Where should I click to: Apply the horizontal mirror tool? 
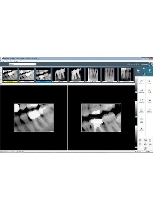142,110
